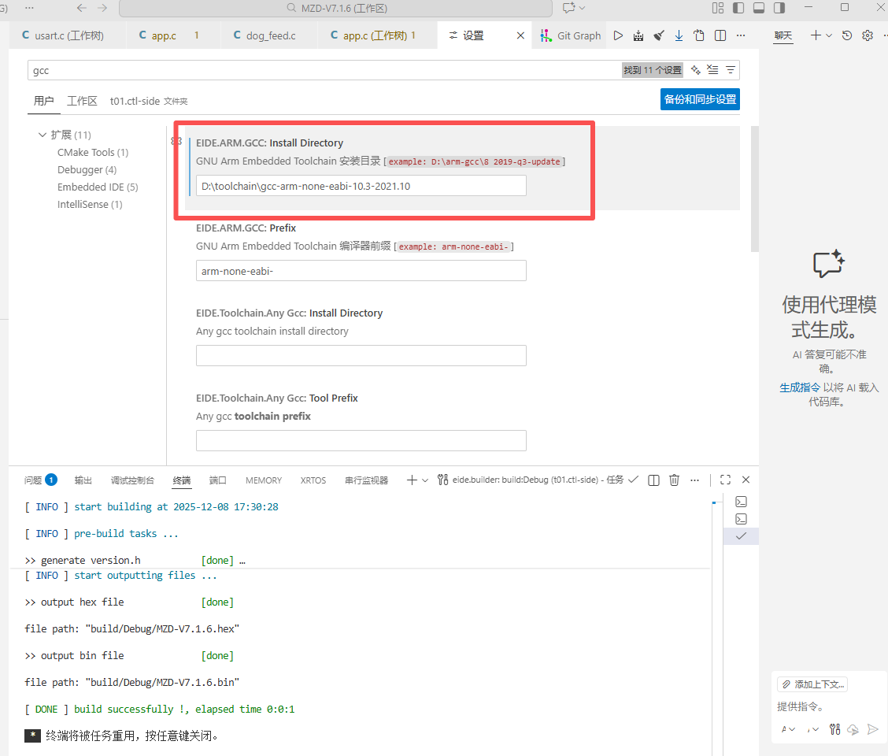Clear the settings search input
The image size is (888, 756).
(x=712, y=70)
